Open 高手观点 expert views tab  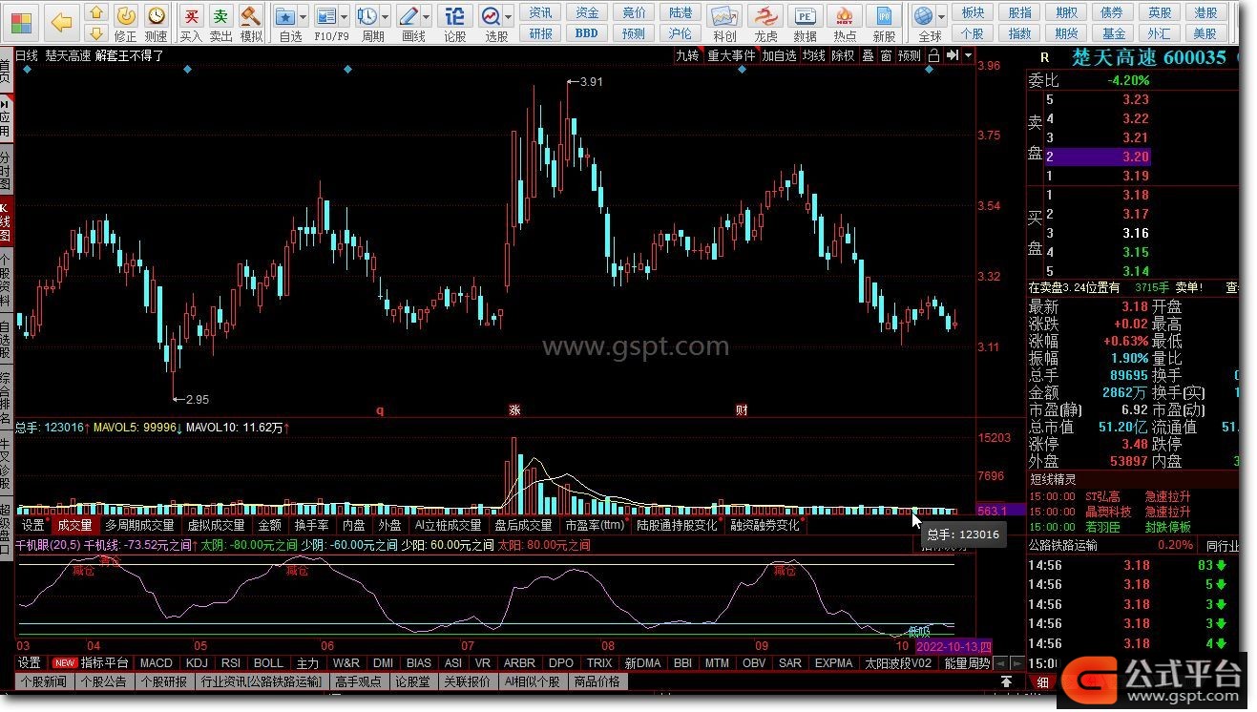pyautogui.click(x=358, y=681)
